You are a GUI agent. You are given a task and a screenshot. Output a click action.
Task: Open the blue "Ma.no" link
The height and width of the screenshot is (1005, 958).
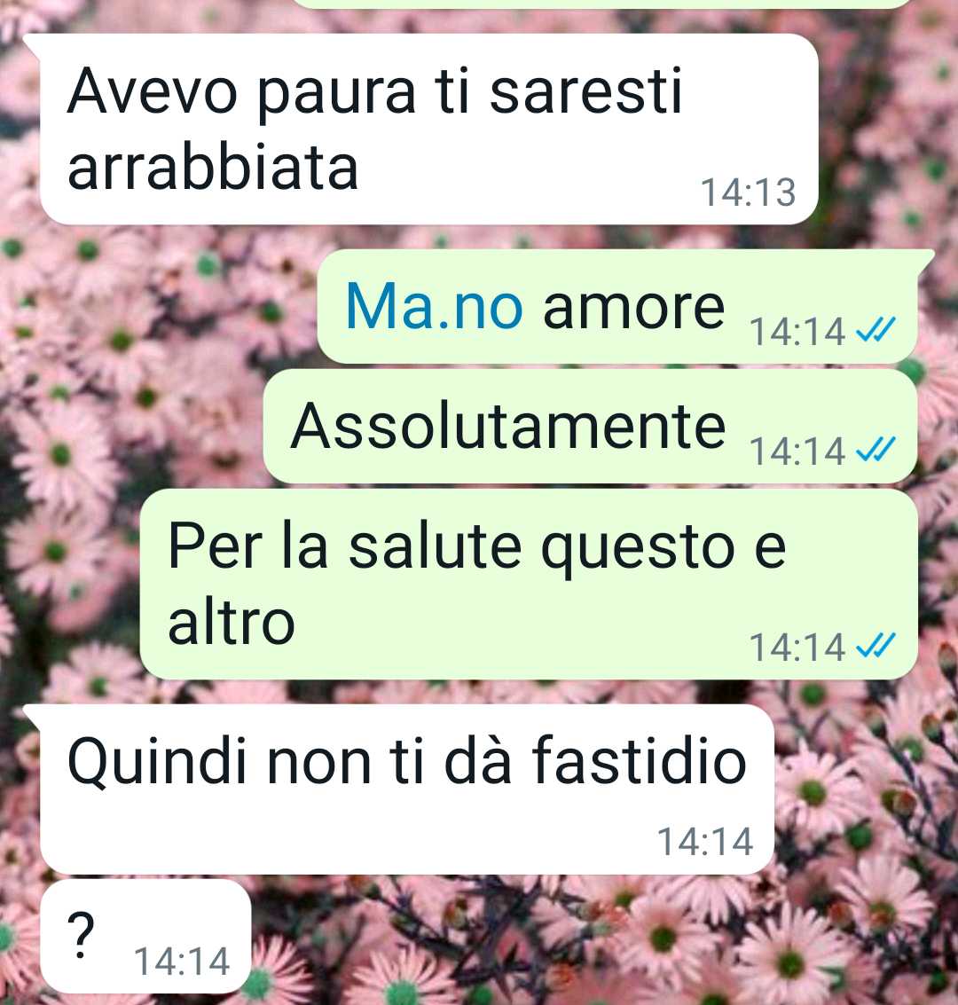[434, 308]
